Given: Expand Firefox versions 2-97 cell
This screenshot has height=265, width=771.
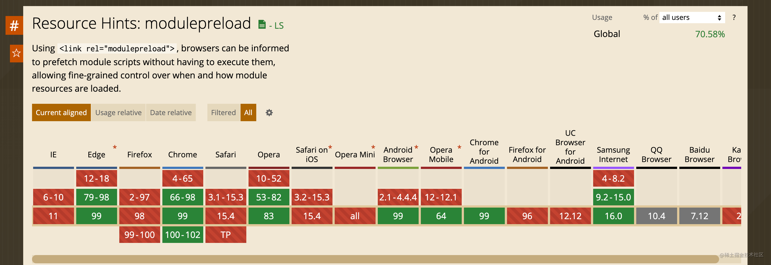Looking at the screenshot, I should [x=139, y=197].
